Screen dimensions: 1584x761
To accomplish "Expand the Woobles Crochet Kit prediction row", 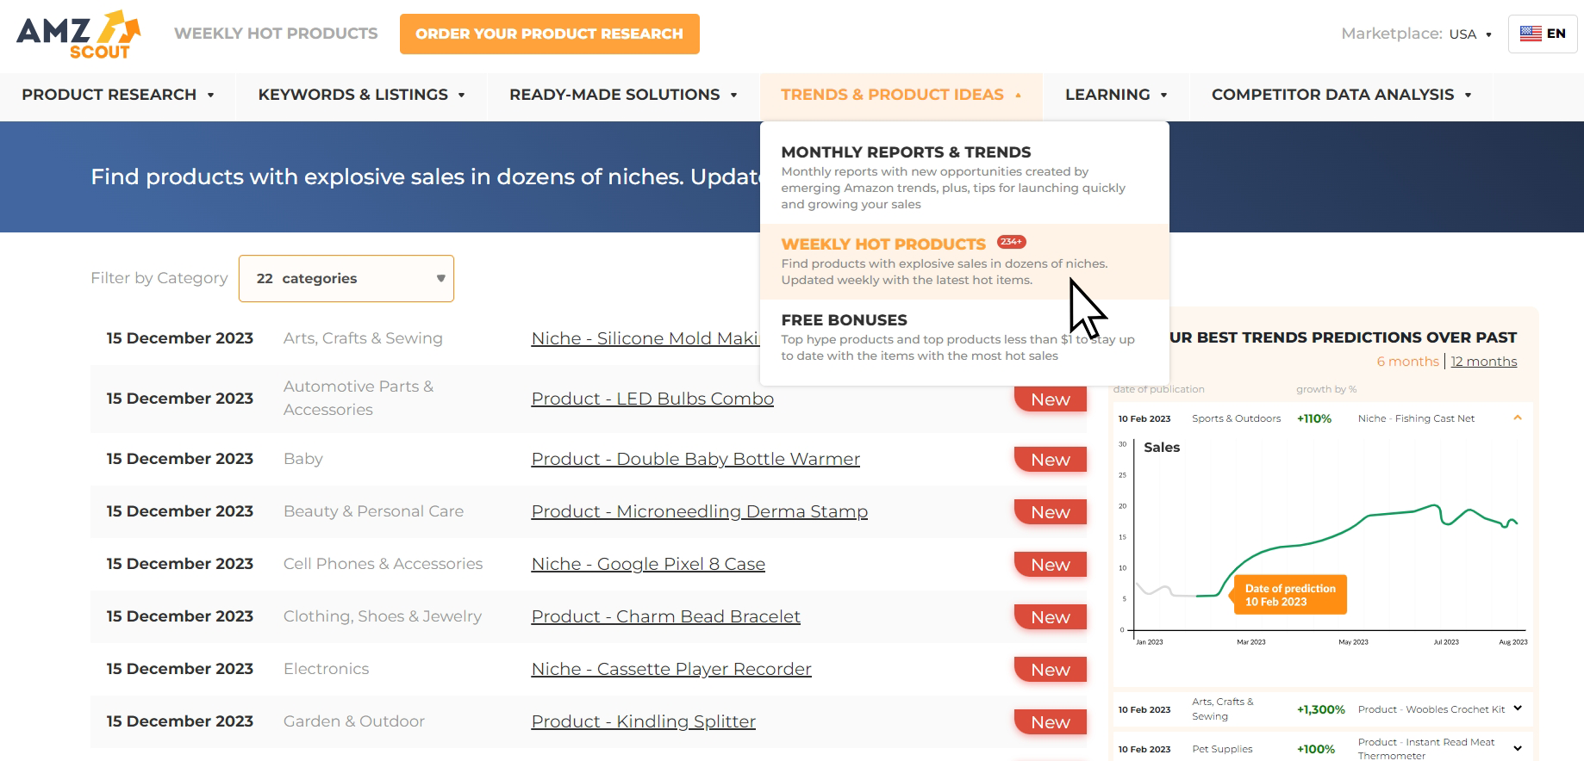I will pyautogui.click(x=1518, y=708).
